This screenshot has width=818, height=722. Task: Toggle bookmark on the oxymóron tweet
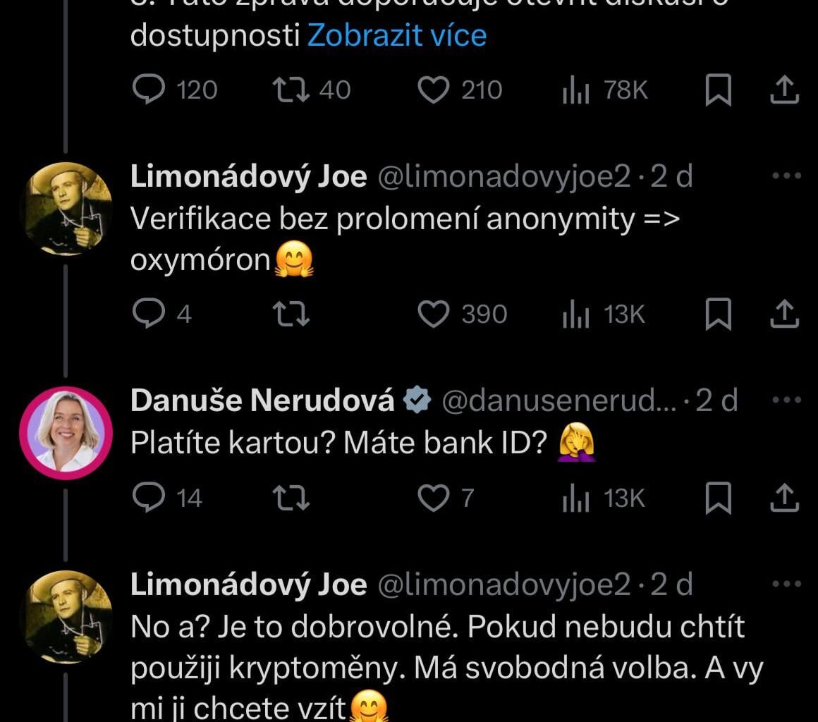pyautogui.click(x=719, y=314)
